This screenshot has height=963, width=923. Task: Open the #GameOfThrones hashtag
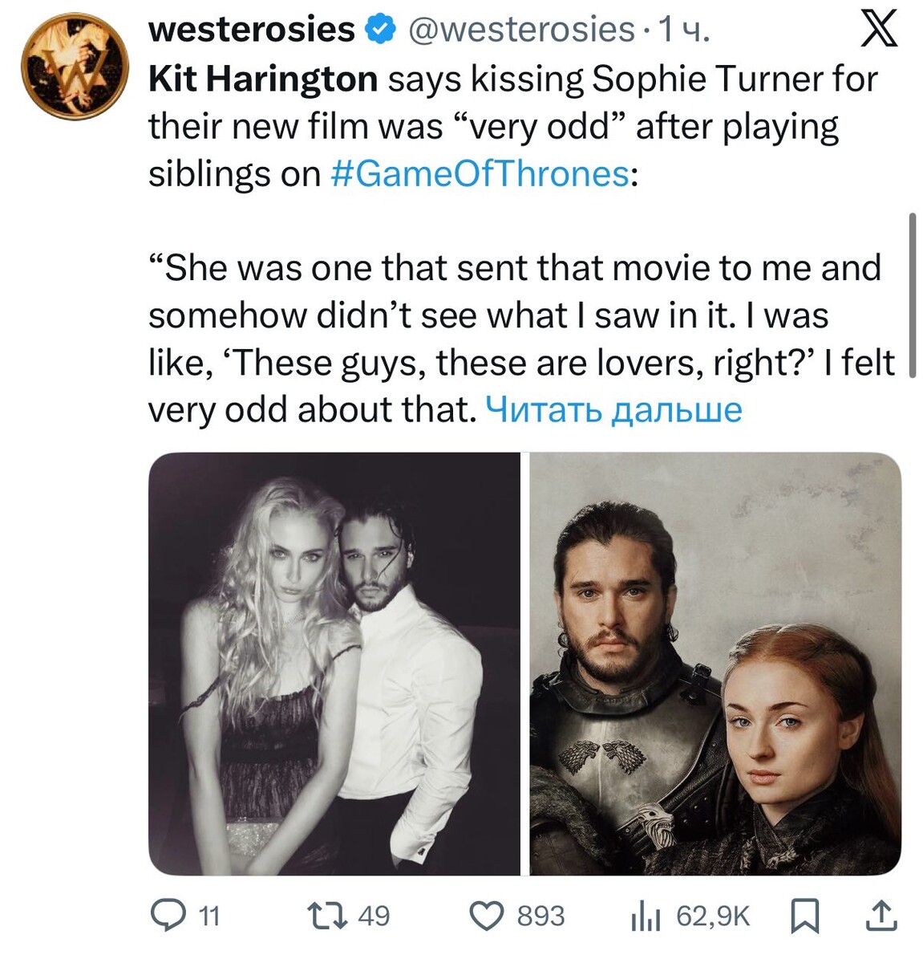480,173
